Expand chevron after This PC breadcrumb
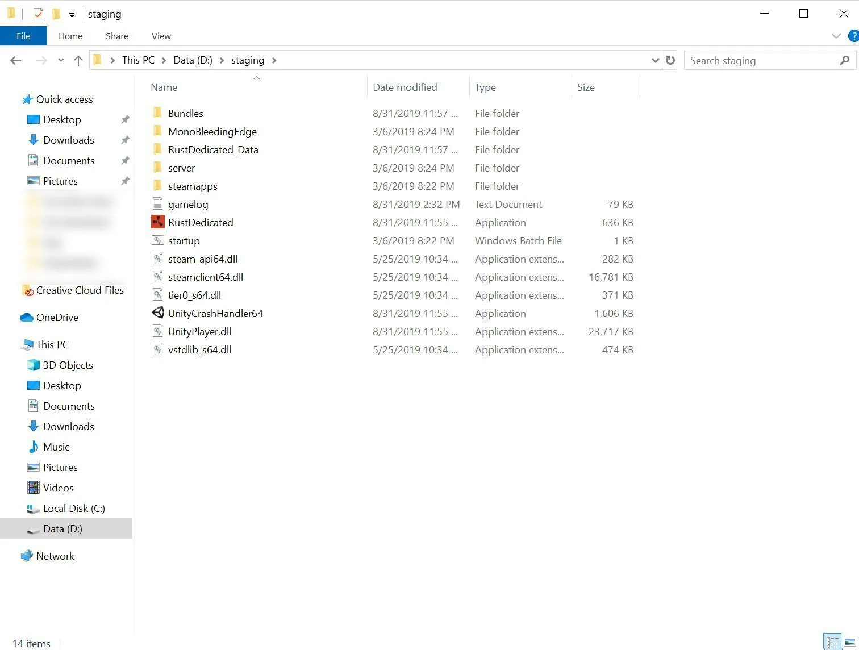The width and height of the screenshot is (859, 650). [x=164, y=60]
